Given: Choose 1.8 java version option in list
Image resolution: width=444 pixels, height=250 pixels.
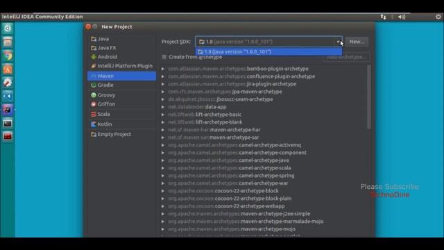Looking at the screenshot, I should 268,51.
